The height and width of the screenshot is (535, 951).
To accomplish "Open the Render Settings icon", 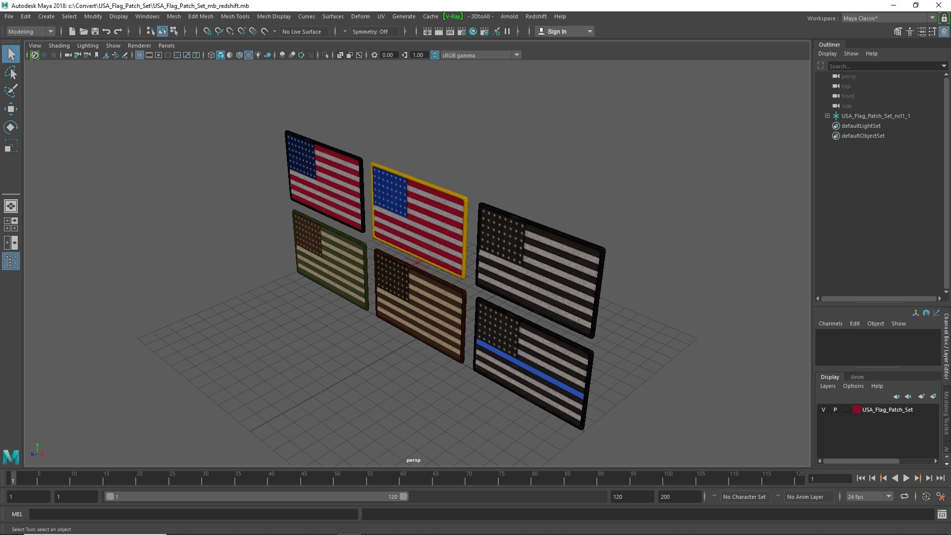I will tap(461, 31).
